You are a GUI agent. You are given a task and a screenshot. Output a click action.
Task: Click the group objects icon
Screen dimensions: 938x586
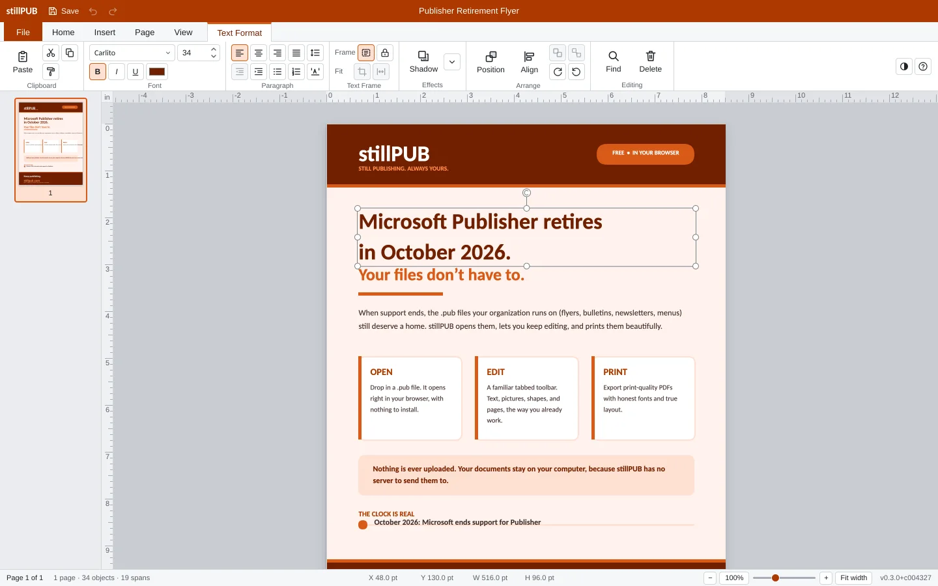click(558, 53)
